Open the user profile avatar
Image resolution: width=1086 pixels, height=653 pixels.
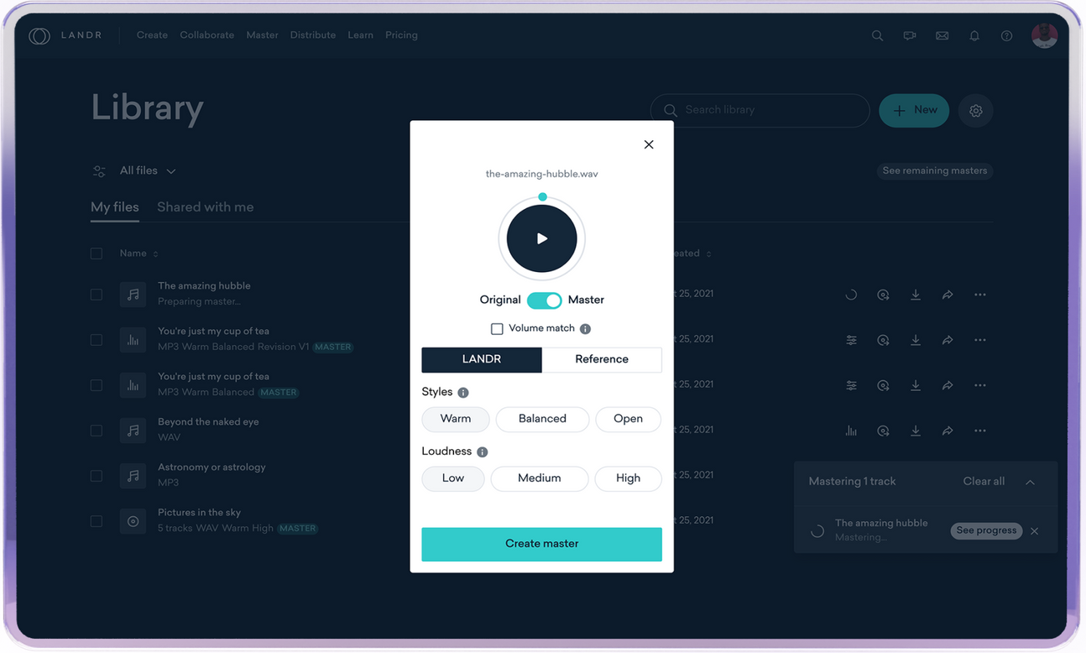point(1044,35)
